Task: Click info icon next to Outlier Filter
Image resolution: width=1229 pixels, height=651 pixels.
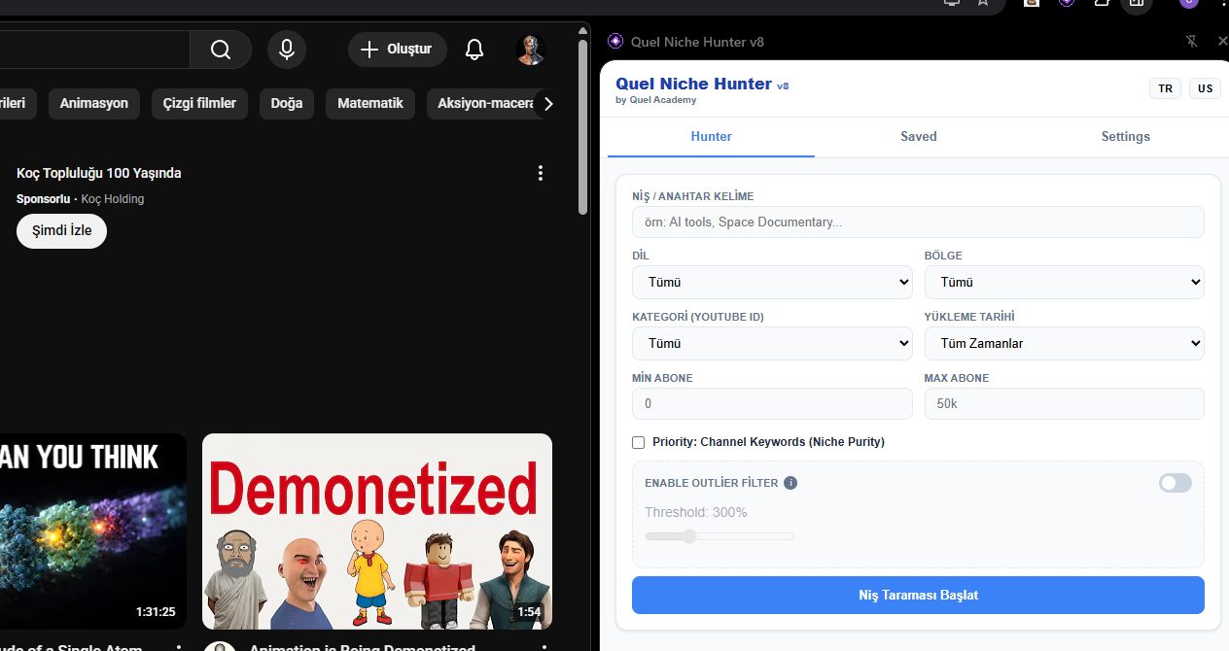Action: pos(790,483)
